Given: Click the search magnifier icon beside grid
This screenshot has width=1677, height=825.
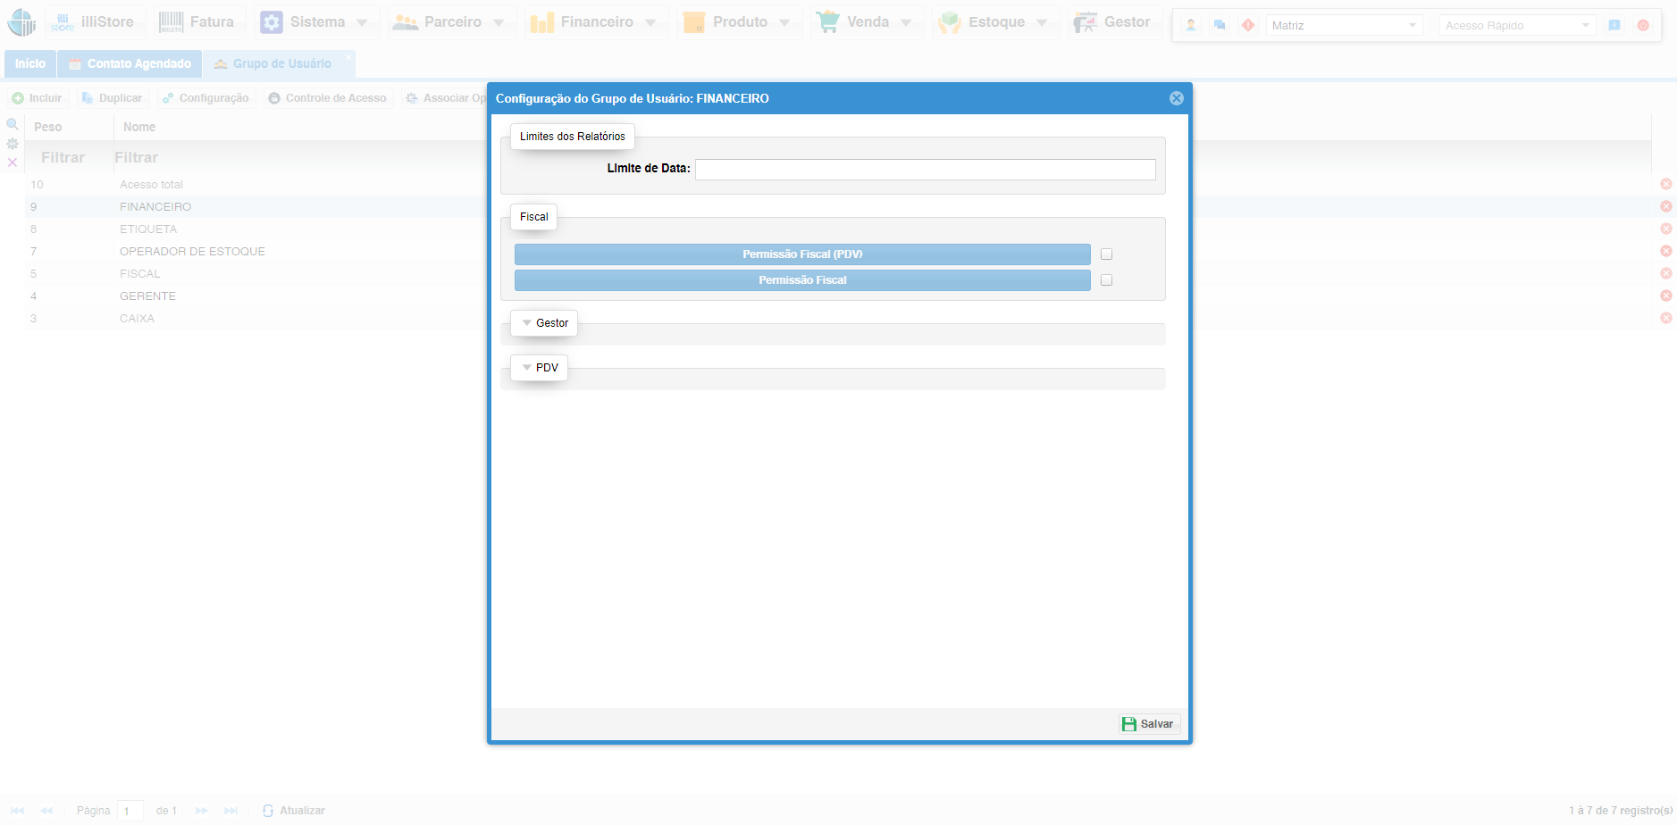Looking at the screenshot, I should click(13, 124).
